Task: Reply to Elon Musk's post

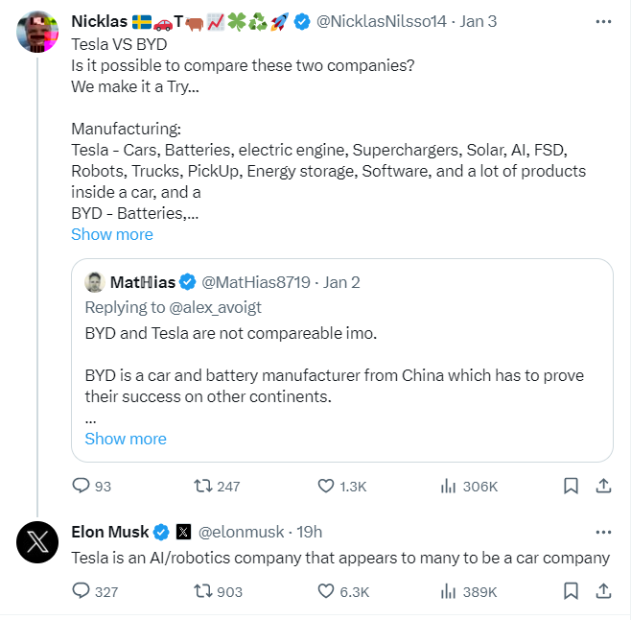Action: click(x=81, y=591)
